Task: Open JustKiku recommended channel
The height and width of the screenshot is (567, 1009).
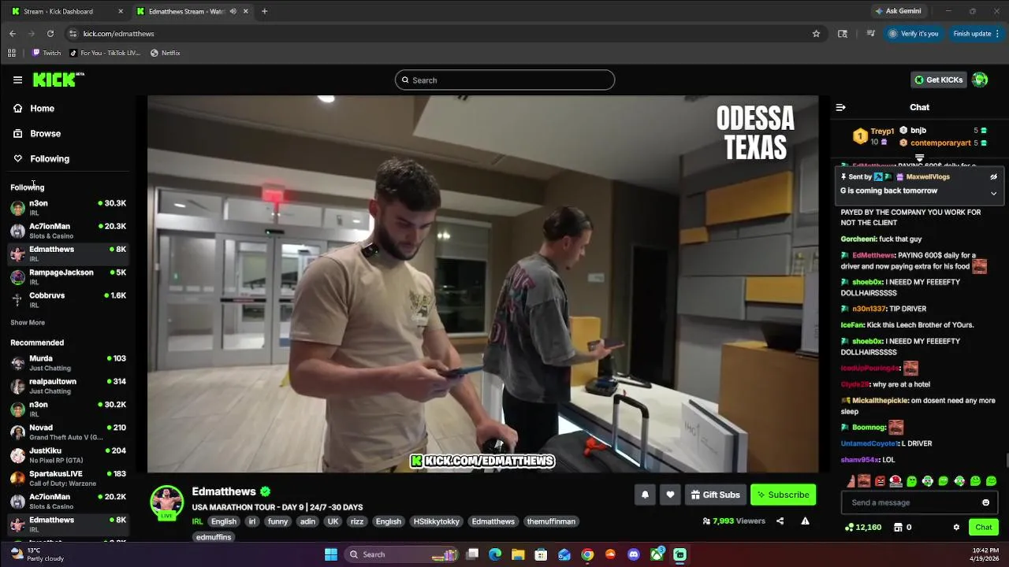Action: pos(68,455)
